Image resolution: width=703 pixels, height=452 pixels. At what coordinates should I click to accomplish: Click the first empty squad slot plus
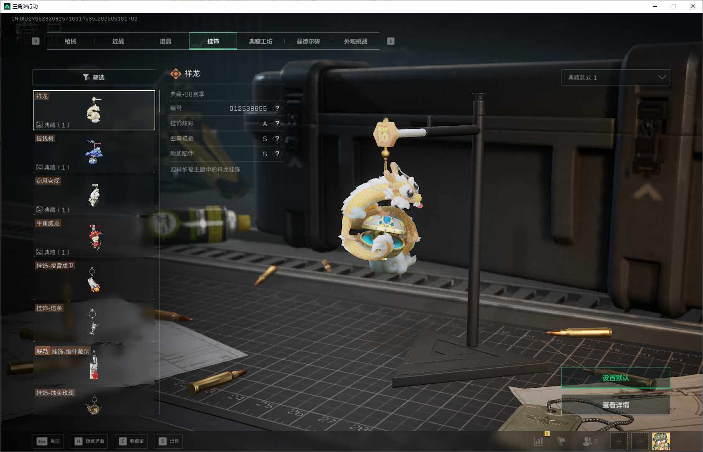619,442
